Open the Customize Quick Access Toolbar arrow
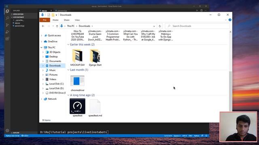 [56, 15]
